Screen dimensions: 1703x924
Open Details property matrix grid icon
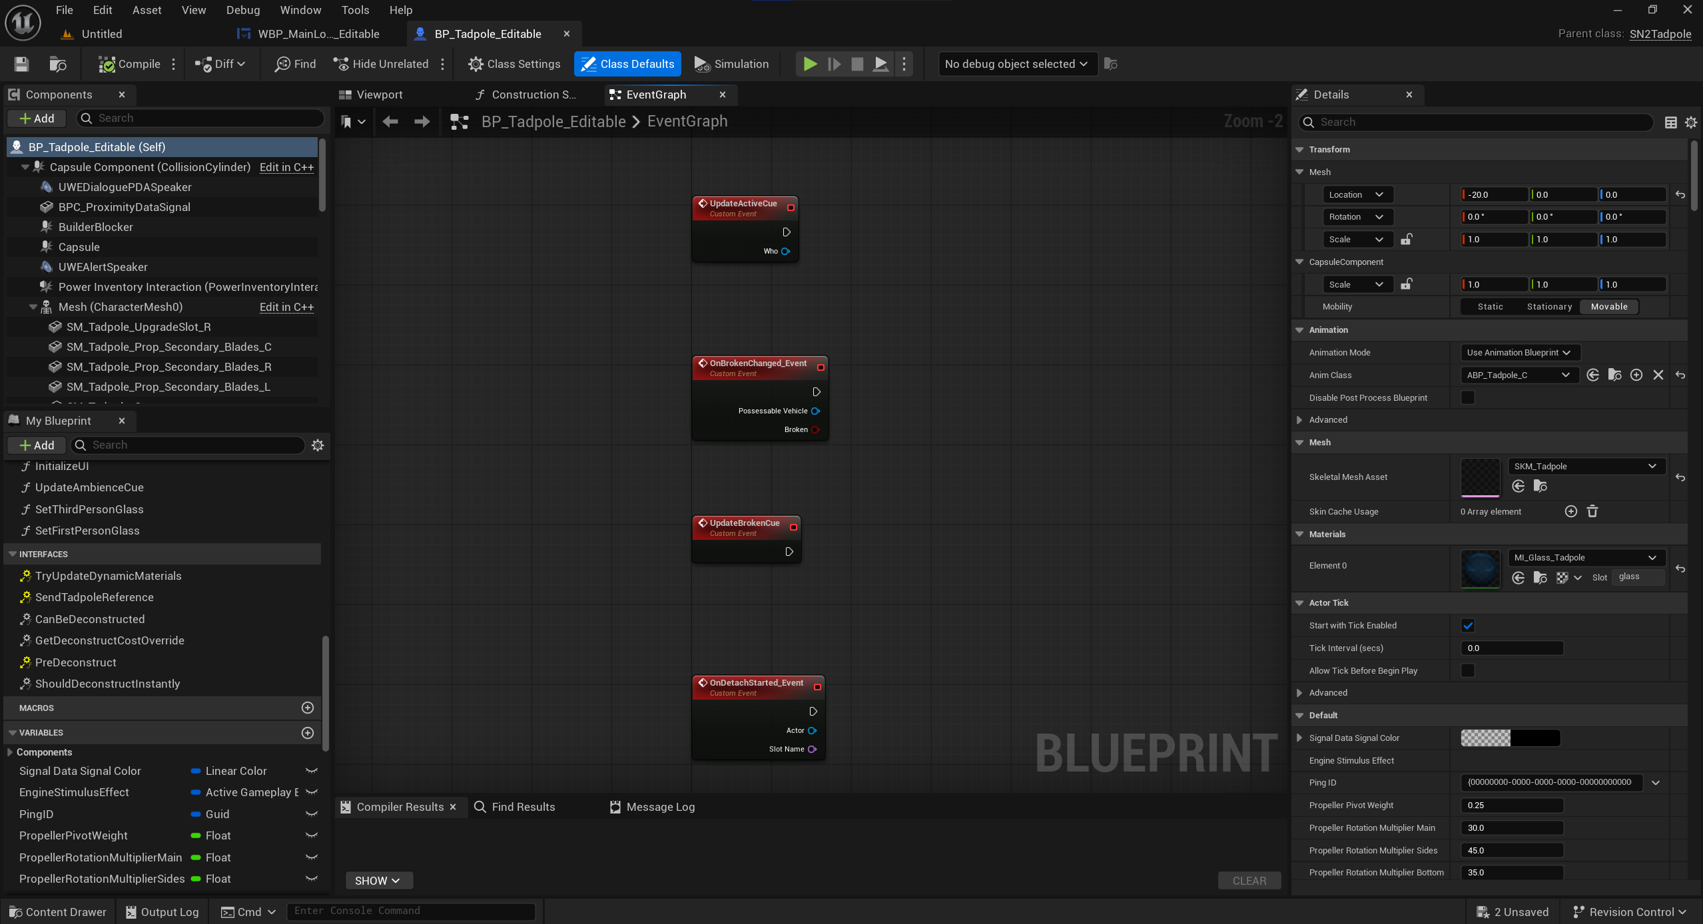click(x=1670, y=122)
